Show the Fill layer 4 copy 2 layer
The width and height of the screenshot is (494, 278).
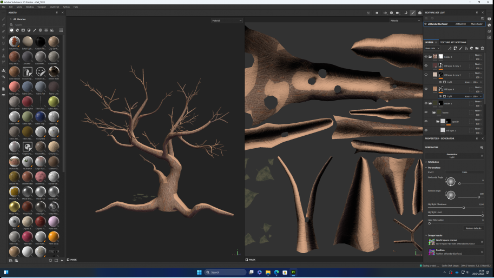click(426, 75)
